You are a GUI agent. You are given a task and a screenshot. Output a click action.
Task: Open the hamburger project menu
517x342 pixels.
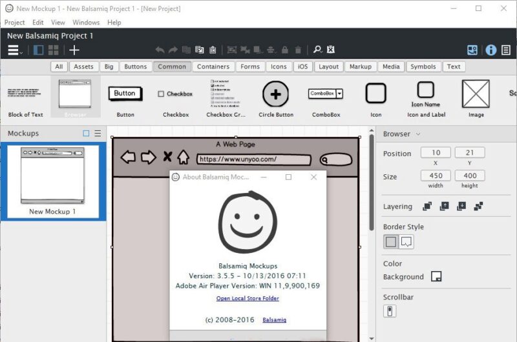tap(15, 50)
